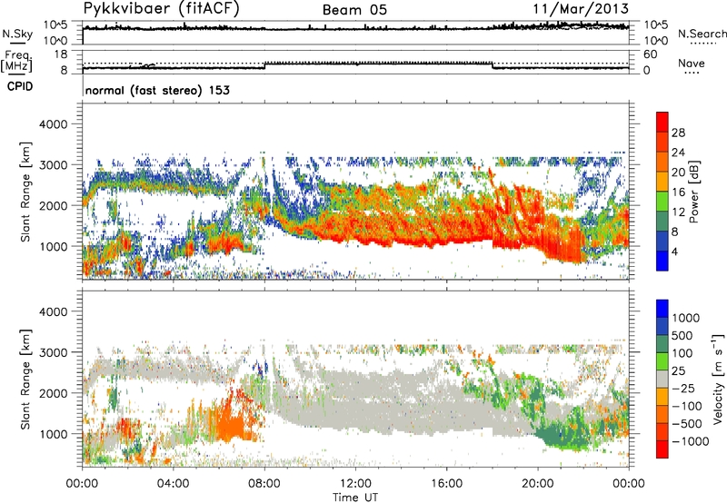The height and width of the screenshot is (503, 727).
Task: Click the "100" Velocity color bar tick
Action: point(682,353)
